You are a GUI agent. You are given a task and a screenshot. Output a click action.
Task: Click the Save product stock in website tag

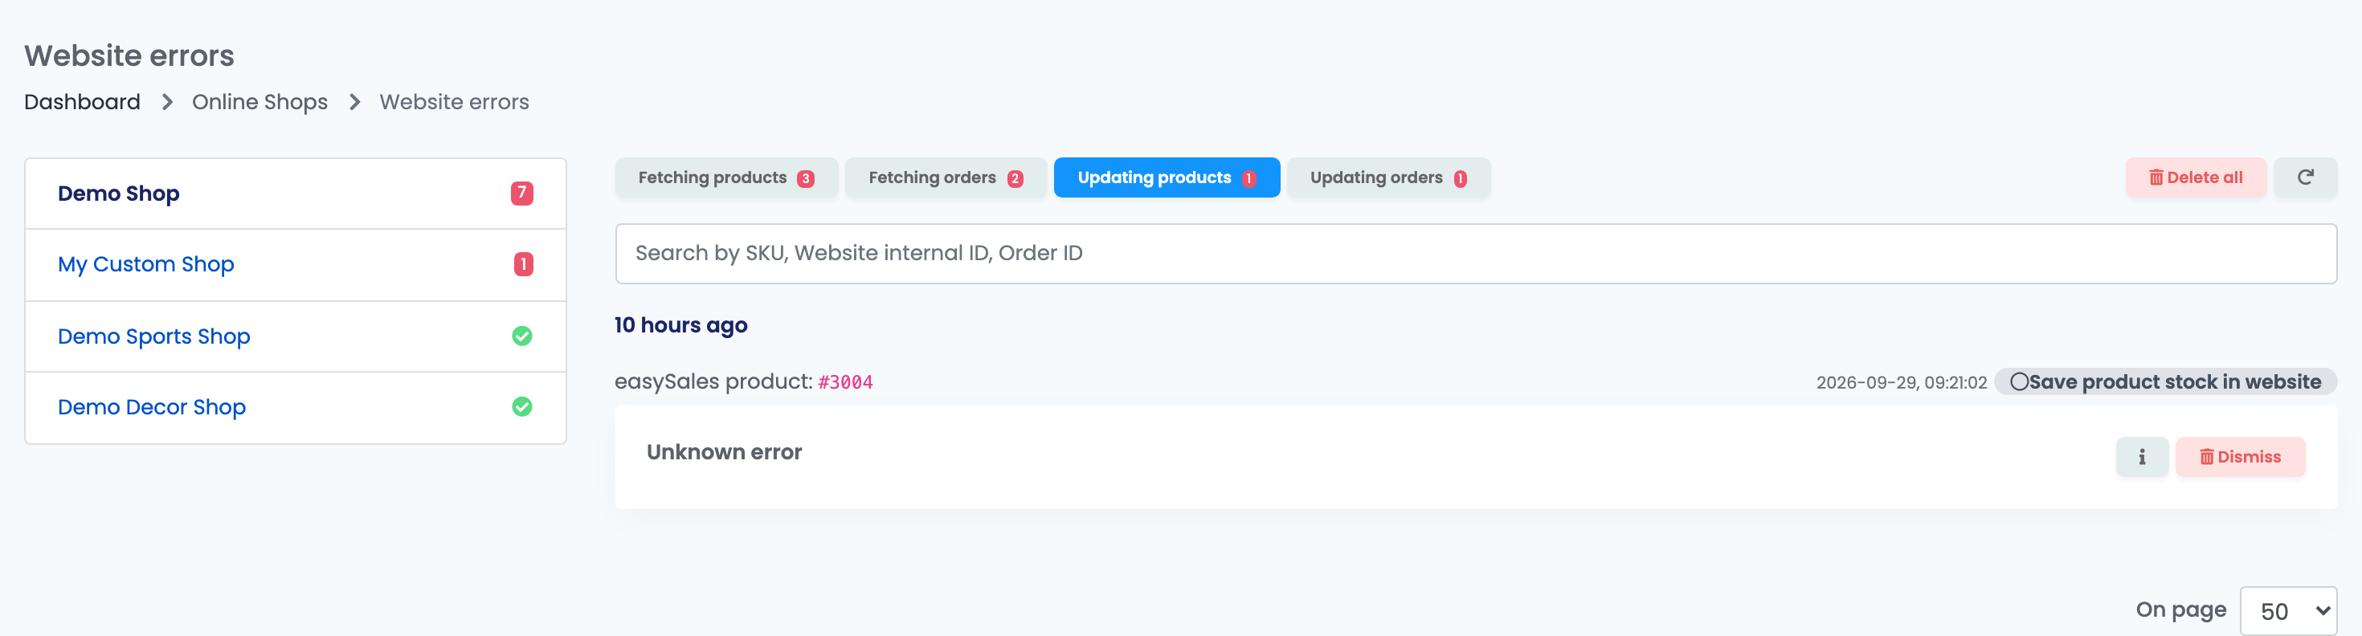coord(2165,382)
